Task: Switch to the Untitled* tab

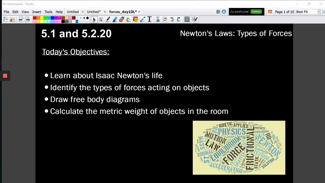Action: click(94, 12)
